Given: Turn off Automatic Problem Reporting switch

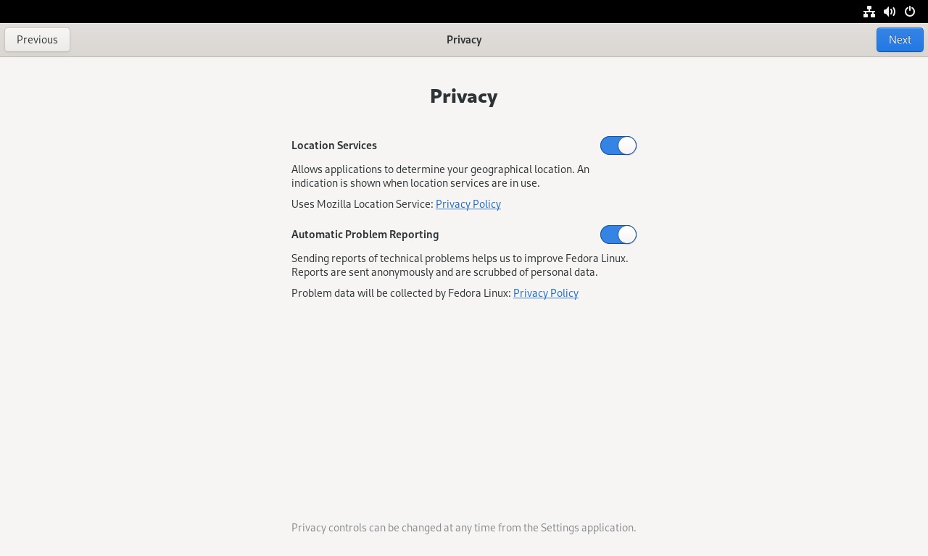Looking at the screenshot, I should click(x=618, y=235).
